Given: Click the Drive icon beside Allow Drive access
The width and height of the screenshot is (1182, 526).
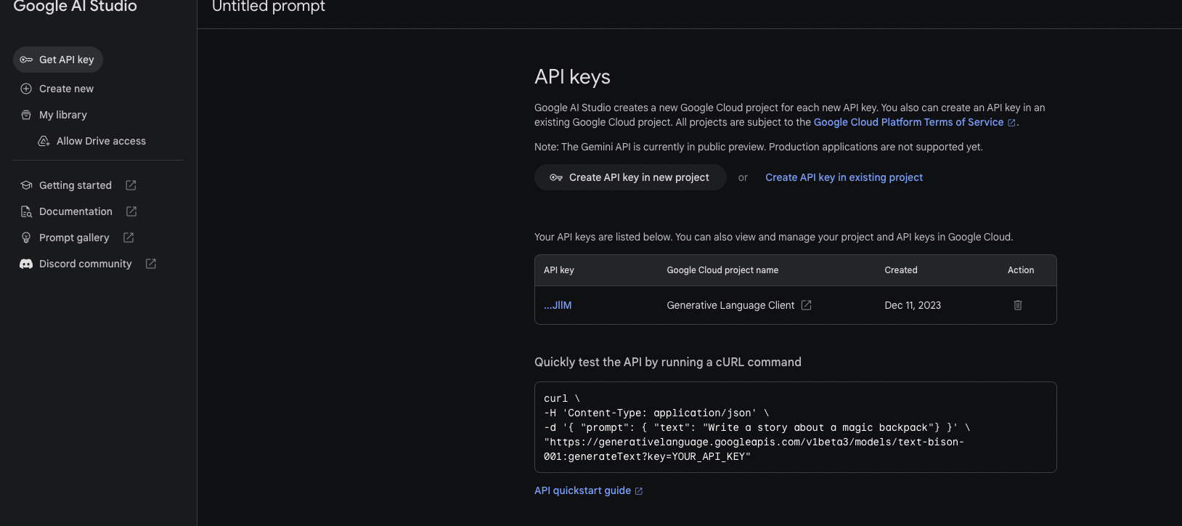Looking at the screenshot, I should (x=44, y=141).
